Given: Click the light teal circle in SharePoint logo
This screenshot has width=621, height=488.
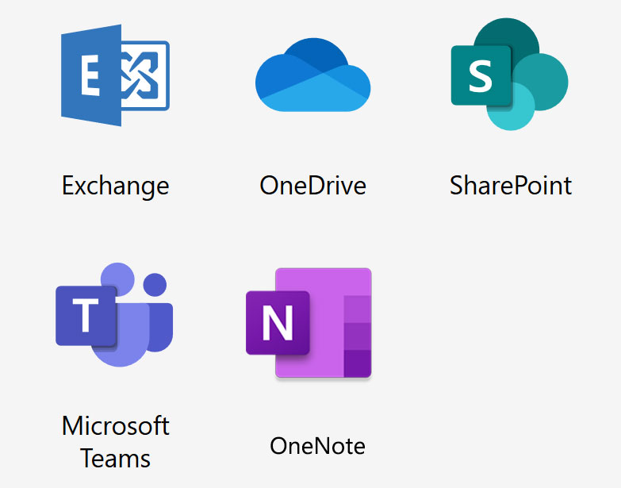Looking at the screenshot, I should click(512, 110).
